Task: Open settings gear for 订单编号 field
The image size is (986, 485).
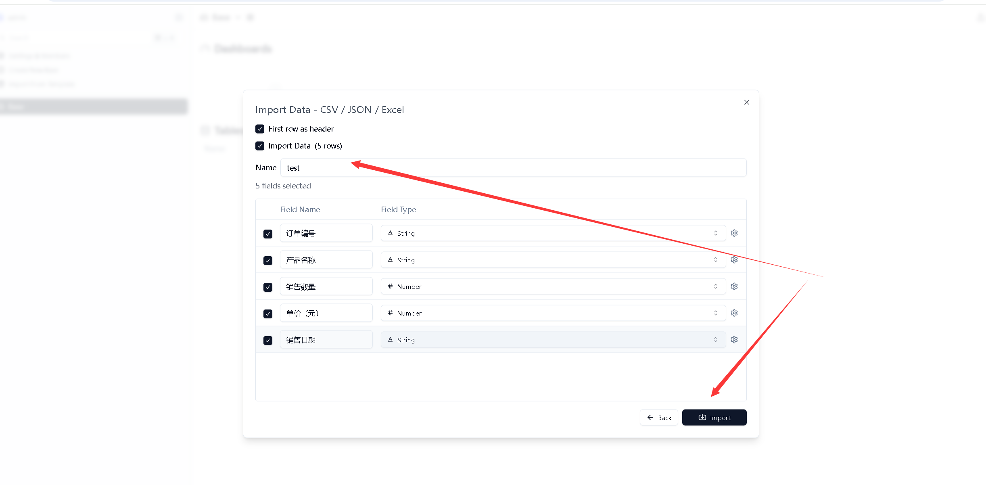Action: click(x=734, y=233)
